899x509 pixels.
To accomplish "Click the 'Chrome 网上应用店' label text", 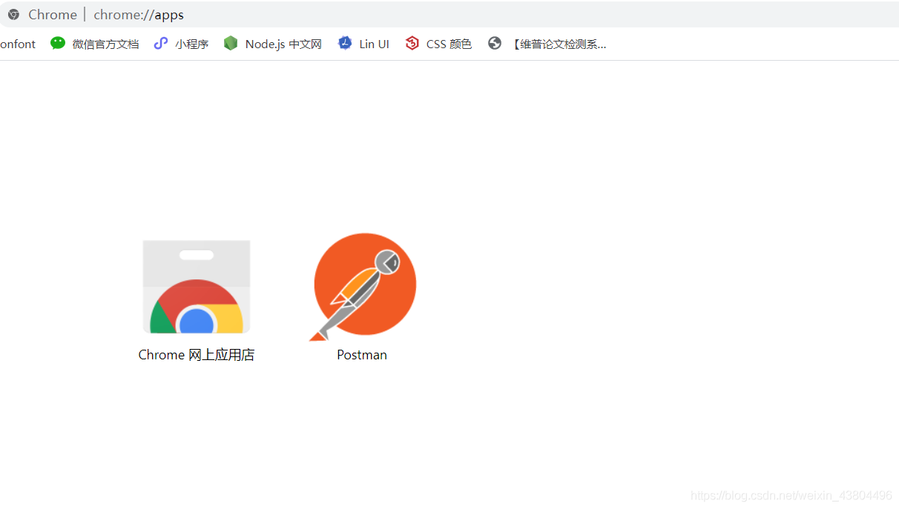I will (x=197, y=355).
